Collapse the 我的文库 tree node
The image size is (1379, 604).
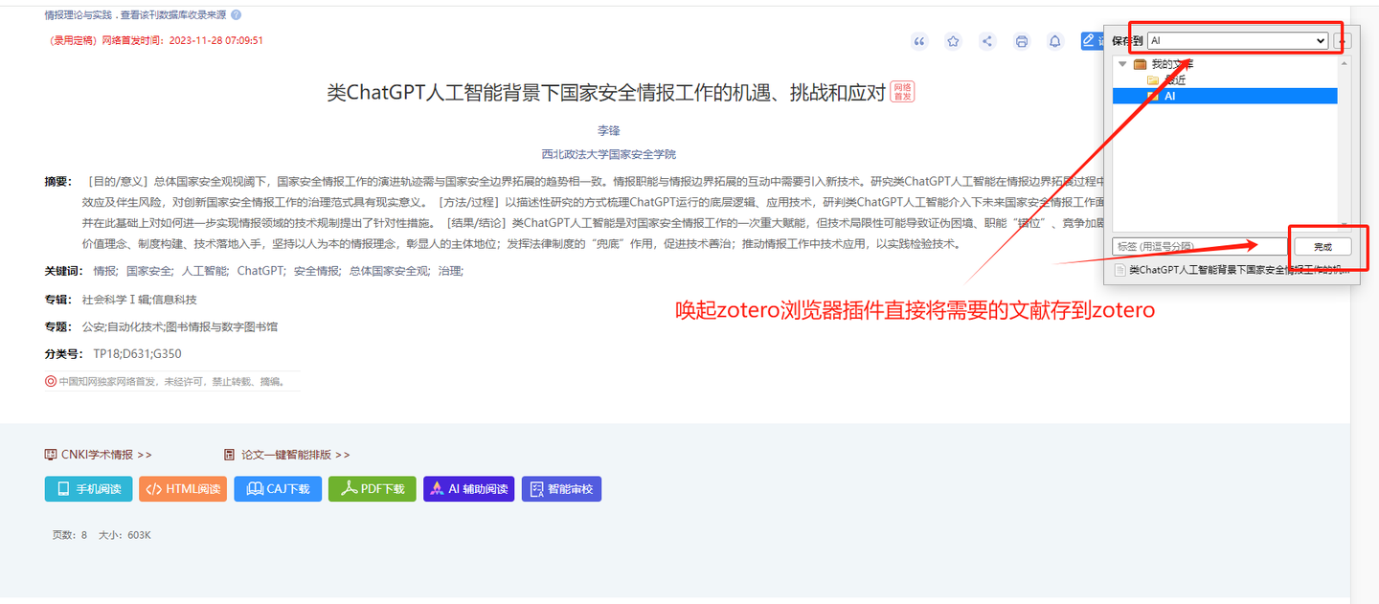point(1123,64)
